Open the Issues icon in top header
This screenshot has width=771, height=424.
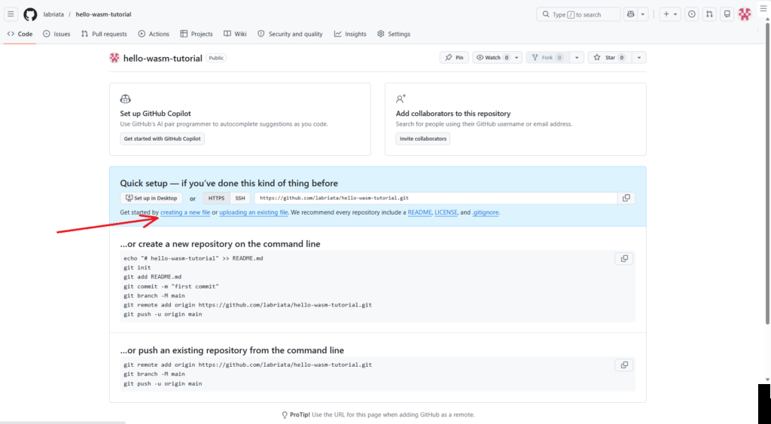pyautogui.click(x=692, y=14)
